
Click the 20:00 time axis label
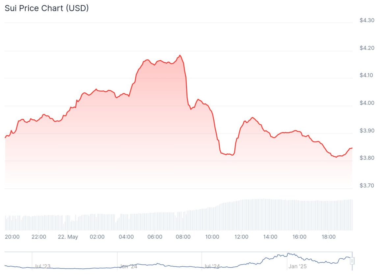[13, 237]
